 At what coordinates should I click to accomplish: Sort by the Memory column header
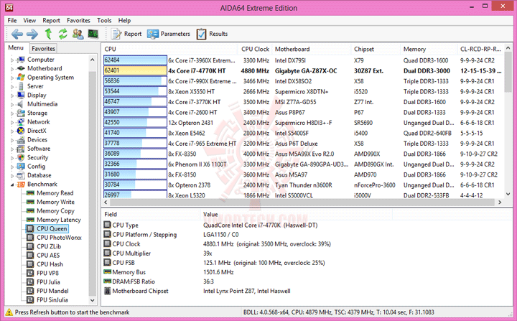click(x=429, y=49)
